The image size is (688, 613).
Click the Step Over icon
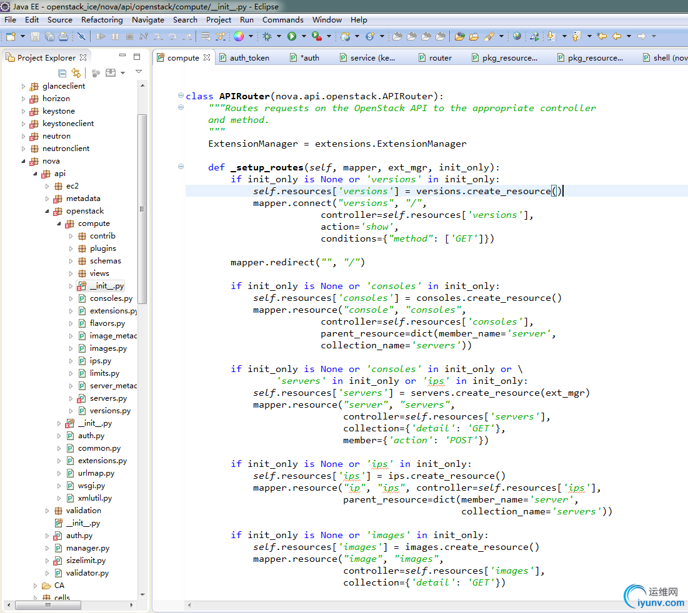click(x=172, y=36)
